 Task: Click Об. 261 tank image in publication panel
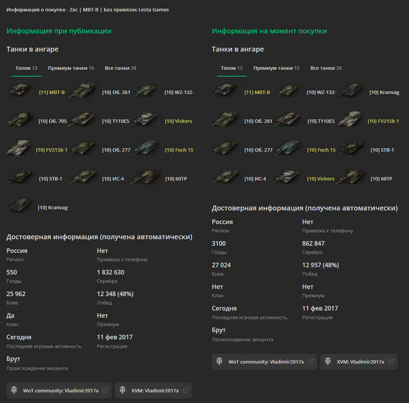(x=83, y=90)
